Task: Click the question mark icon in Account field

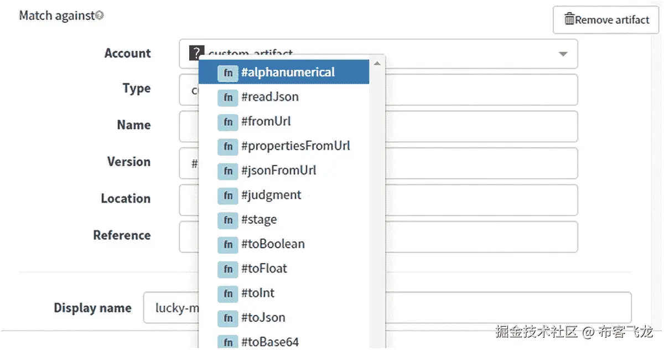Action: tap(196, 53)
